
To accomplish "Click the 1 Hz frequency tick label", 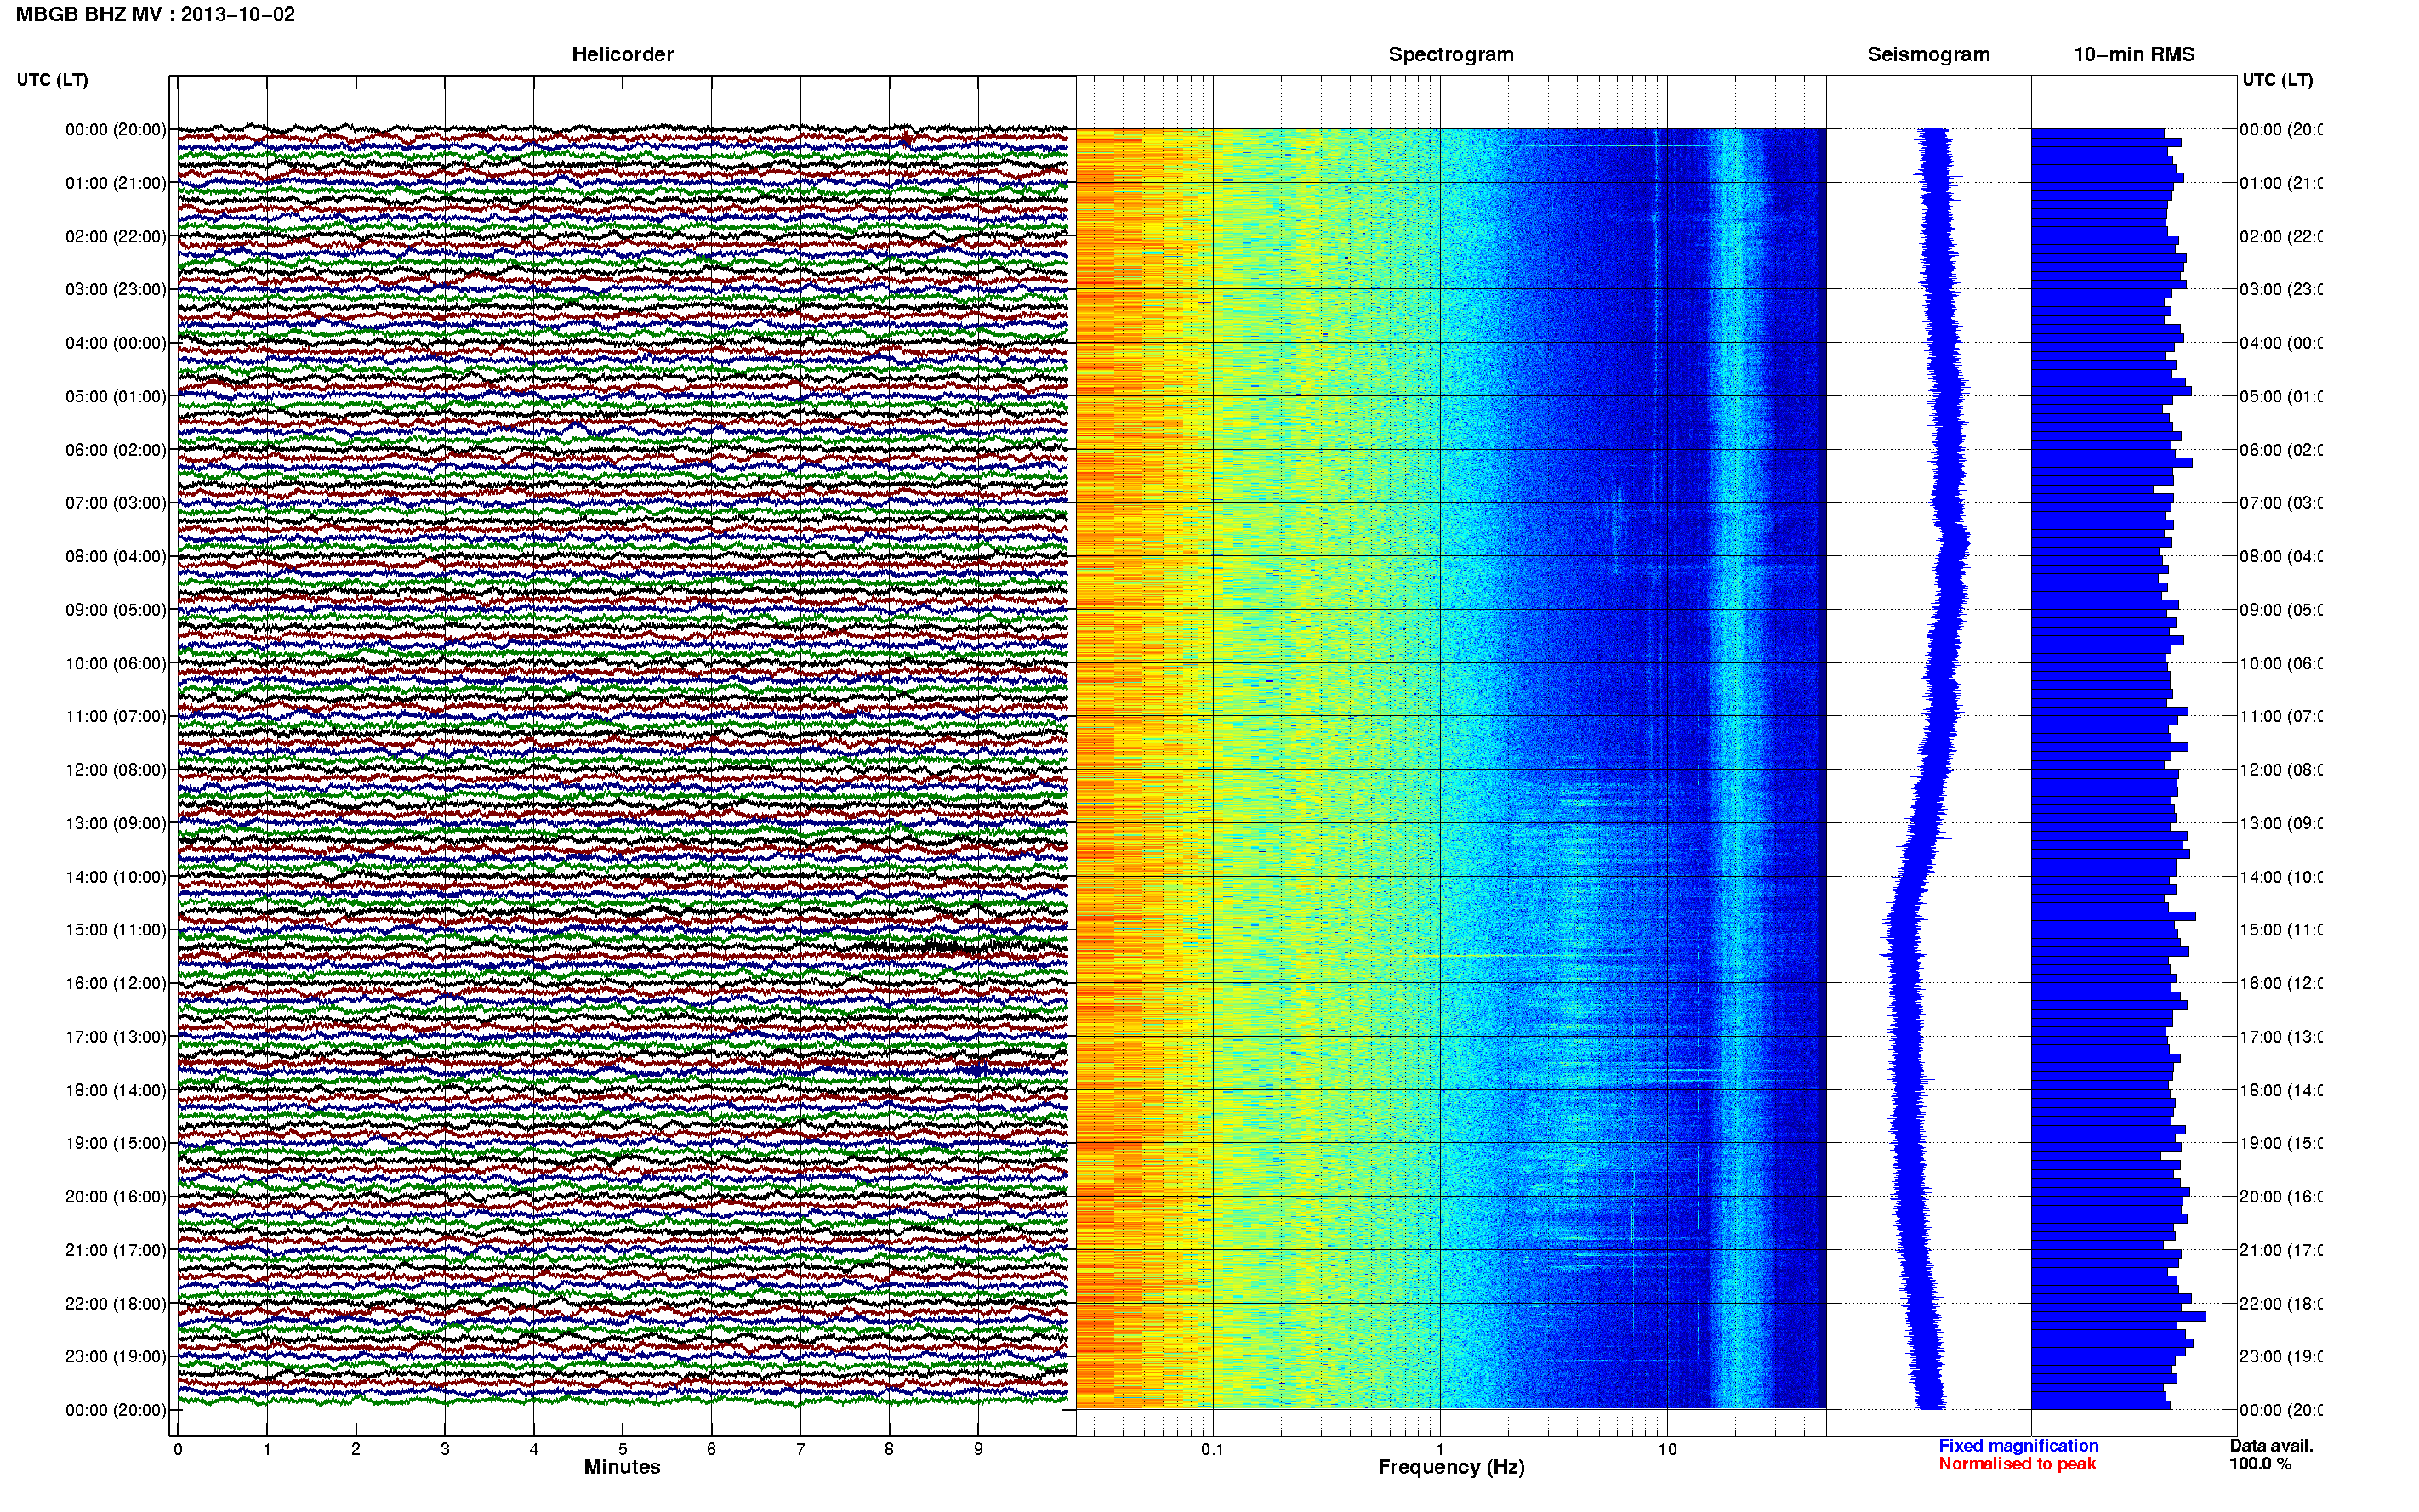I will click(x=1440, y=1449).
